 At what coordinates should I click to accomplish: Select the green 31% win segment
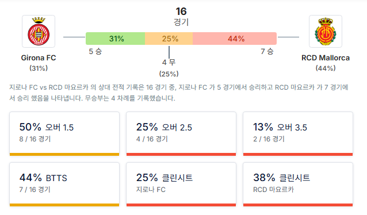coord(116,39)
